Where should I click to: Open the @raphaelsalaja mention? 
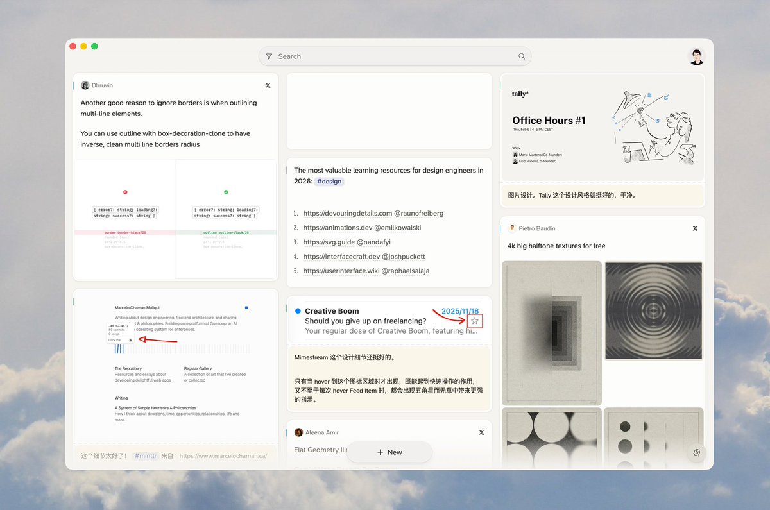click(406, 271)
